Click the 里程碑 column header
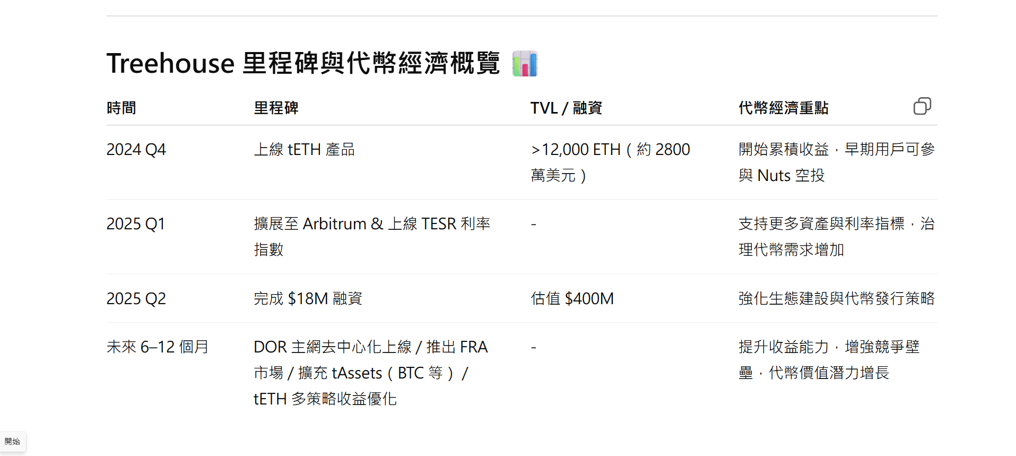The image size is (1016, 456). (276, 108)
